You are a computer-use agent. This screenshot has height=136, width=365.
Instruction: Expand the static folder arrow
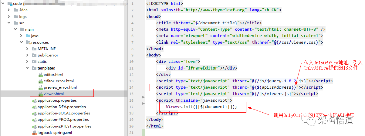[x=27, y=62]
